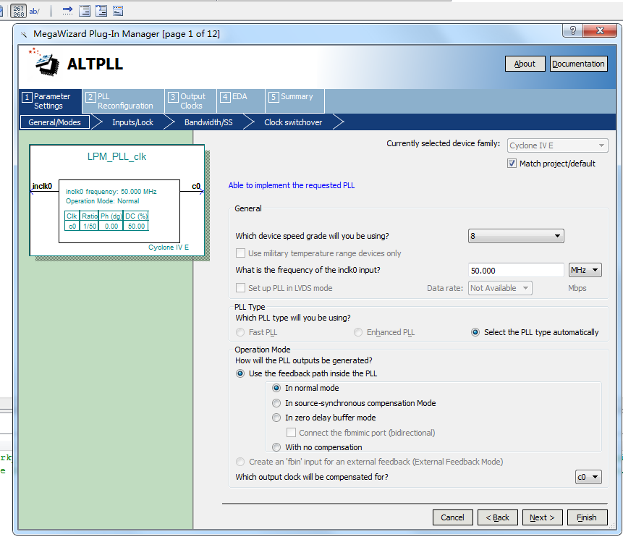This screenshot has width=623, height=550.
Task: Click the Finish button
Action: click(588, 517)
